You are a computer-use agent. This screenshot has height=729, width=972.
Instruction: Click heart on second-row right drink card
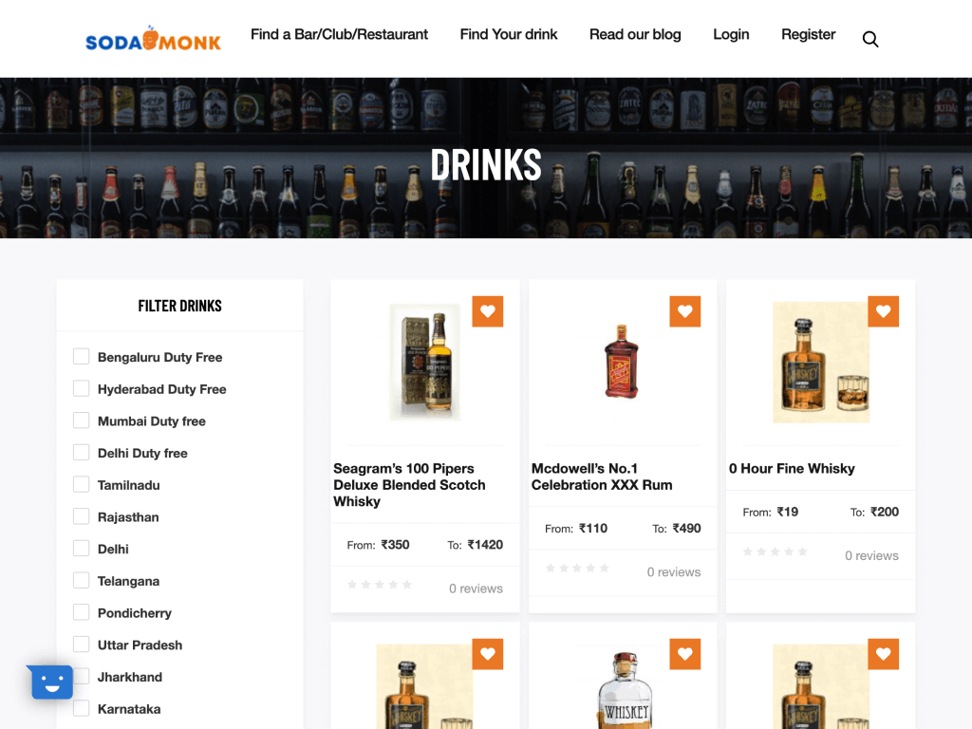click(884, 654)
